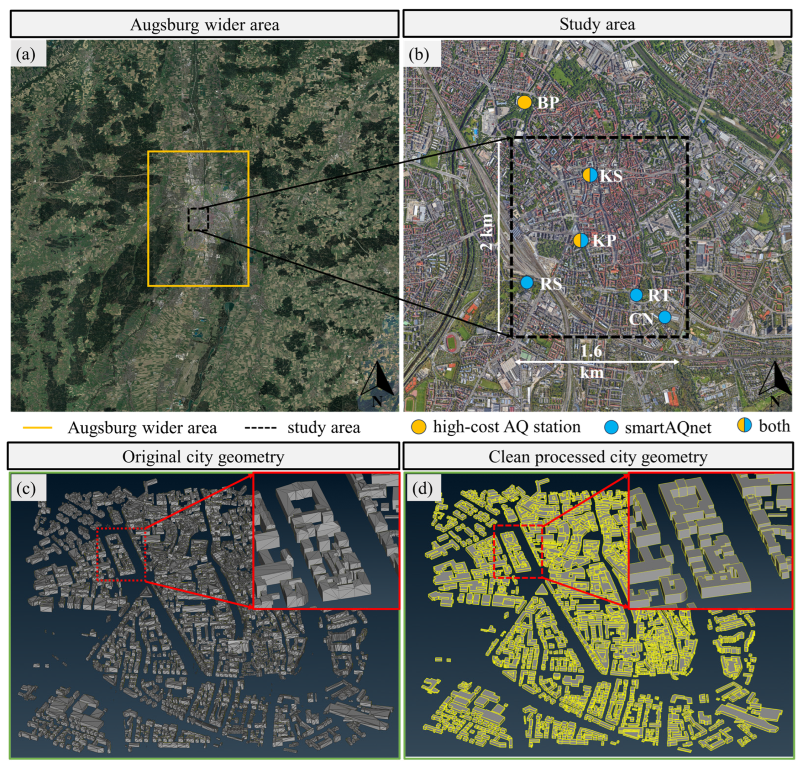Click the small dashed study-area box in panel (a)
The width and height of the screenshot is (803, 768).
click(x=199, y=219)
